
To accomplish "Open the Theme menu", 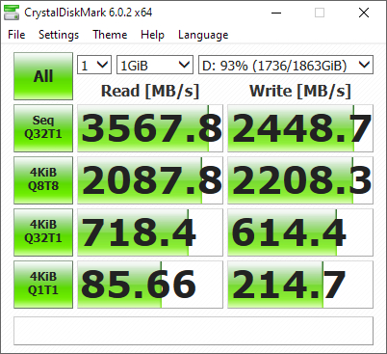I will pos(110,35).
